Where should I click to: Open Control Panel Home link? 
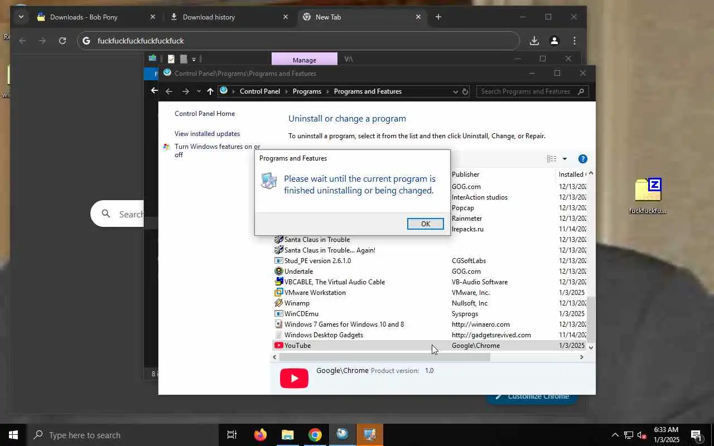pyautogui.click(x=205, y=114)
